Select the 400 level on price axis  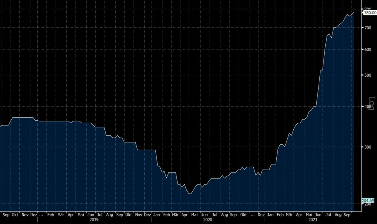pyautogui.click(x=366, y=107)
